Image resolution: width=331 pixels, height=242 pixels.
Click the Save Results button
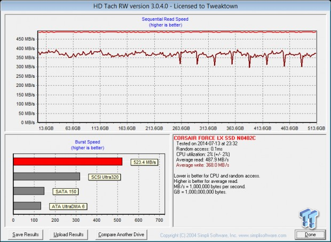click(x=26, y=235)
